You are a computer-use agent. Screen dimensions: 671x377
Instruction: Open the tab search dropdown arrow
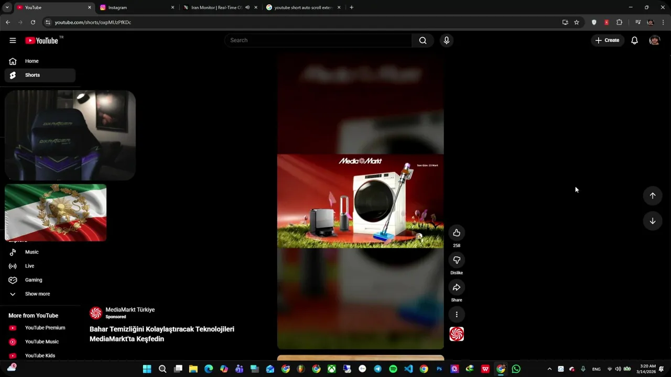coord(7,7)
